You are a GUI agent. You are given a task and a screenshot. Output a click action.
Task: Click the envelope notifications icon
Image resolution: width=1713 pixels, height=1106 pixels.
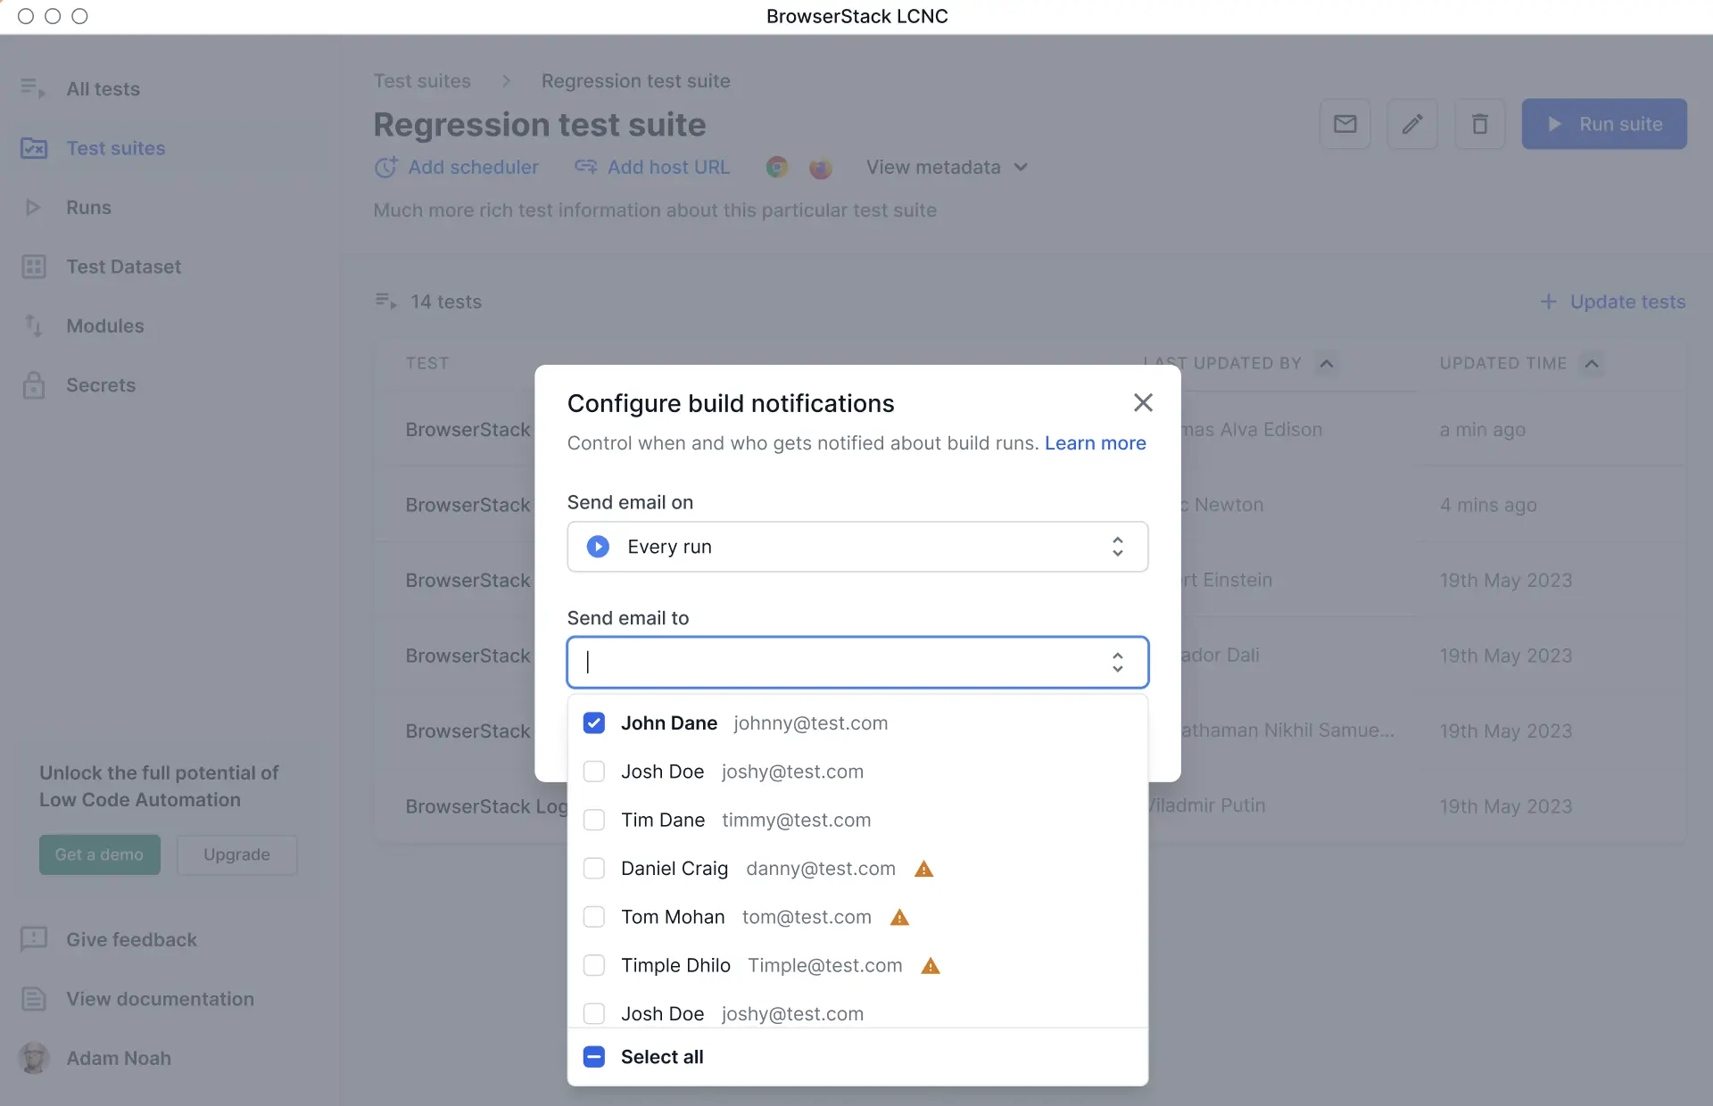[x=1345, y=124]
